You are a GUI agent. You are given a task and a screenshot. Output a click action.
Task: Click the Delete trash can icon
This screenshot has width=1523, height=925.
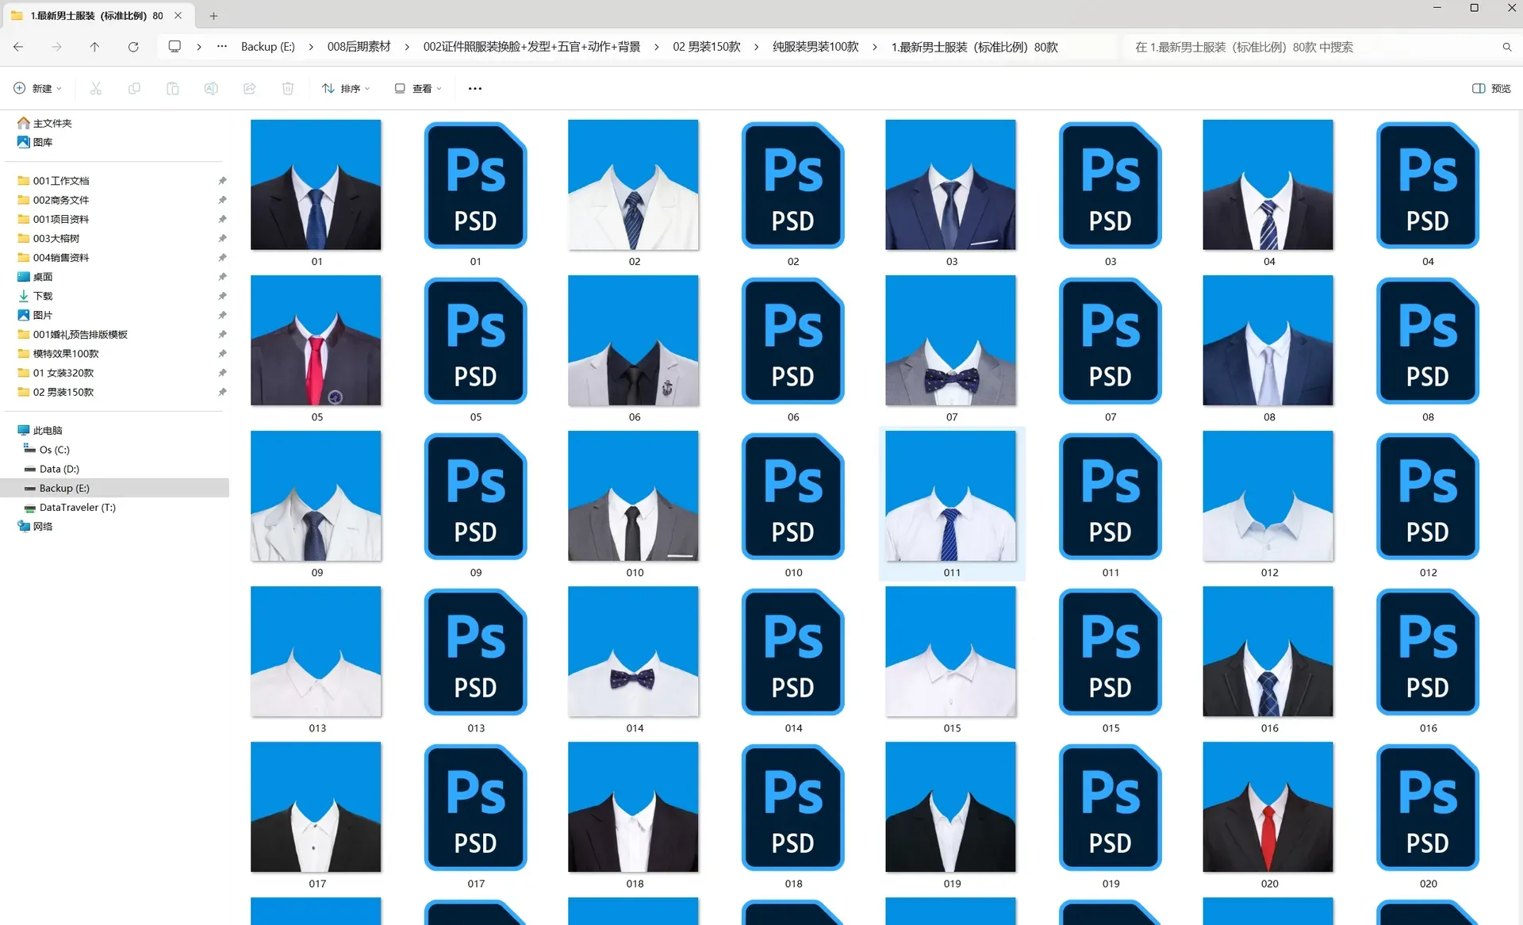[x=288, y=89]
